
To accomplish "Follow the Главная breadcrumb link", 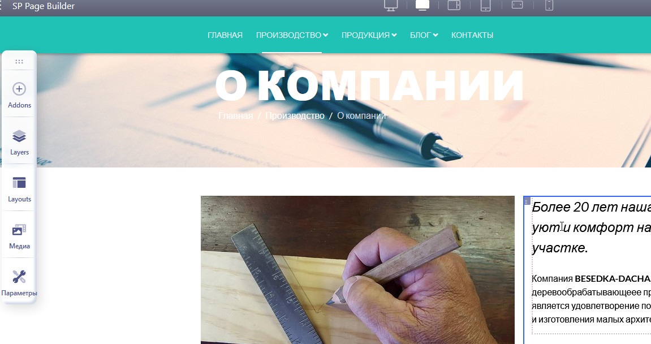I will pyautogui.click(x=235, y=116).
